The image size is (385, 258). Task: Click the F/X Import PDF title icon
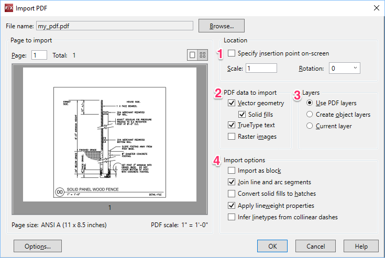click(9, 8)
